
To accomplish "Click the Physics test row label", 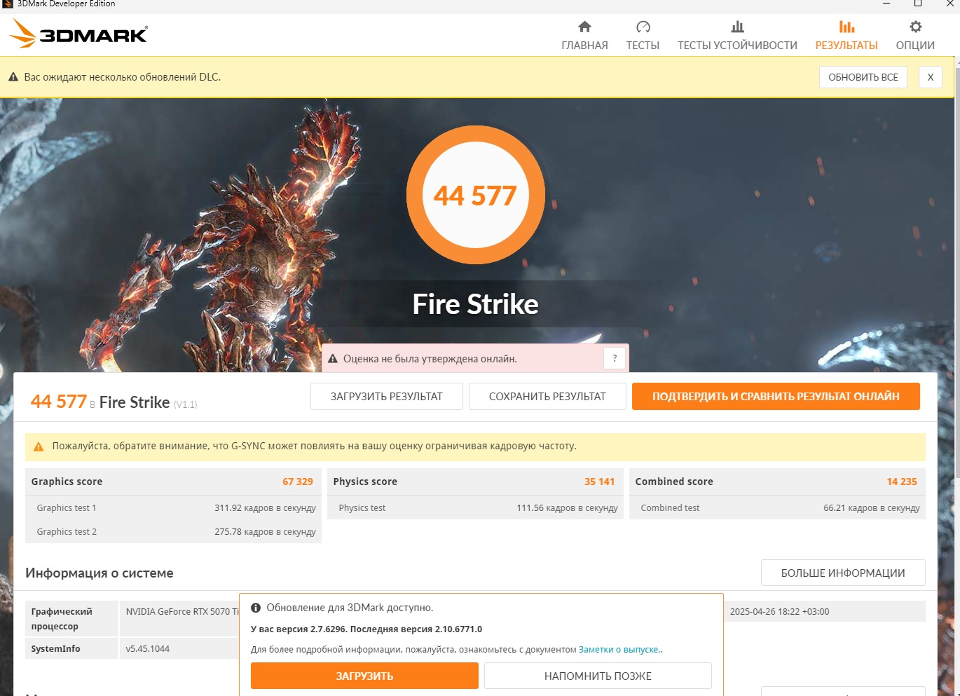I will 362,508.
